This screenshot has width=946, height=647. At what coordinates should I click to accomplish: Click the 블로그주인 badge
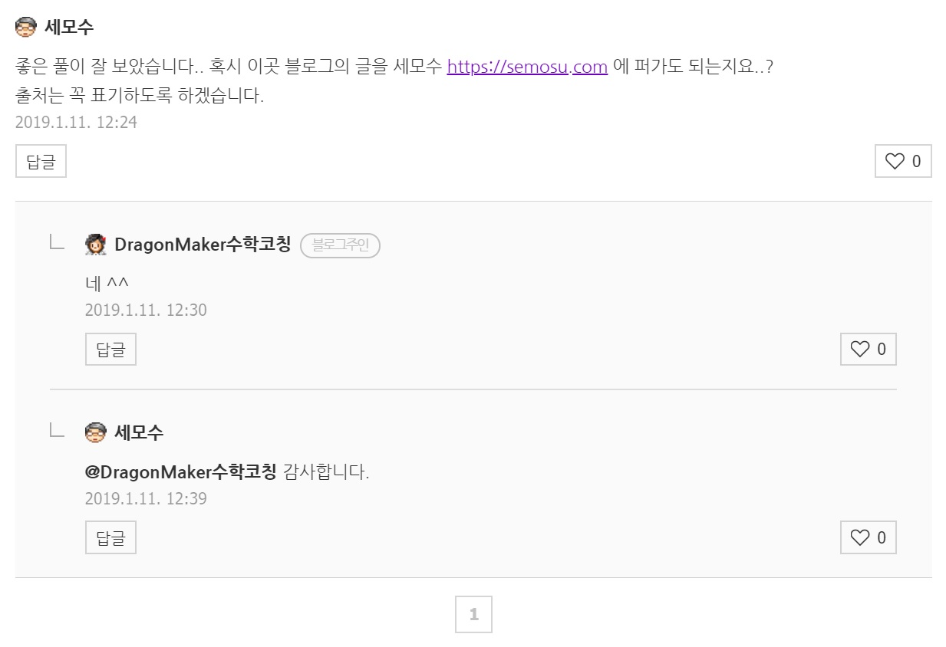coord(340,245)
